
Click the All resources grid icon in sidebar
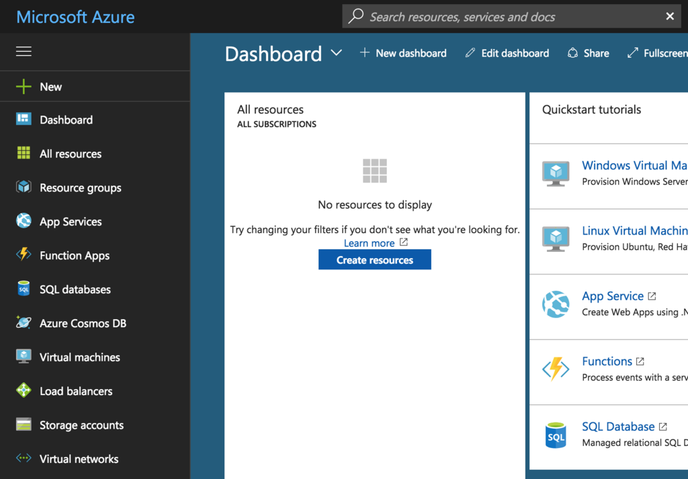pos(24,153)
